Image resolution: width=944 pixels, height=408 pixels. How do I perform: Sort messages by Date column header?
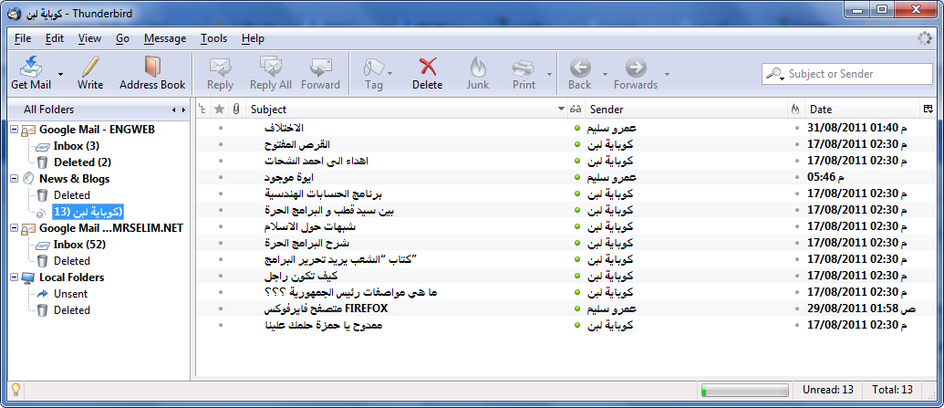click(862, 110)
